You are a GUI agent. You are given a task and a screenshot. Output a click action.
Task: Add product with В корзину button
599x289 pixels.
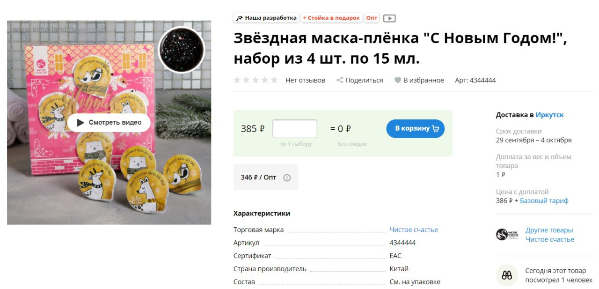pos(416,129)
